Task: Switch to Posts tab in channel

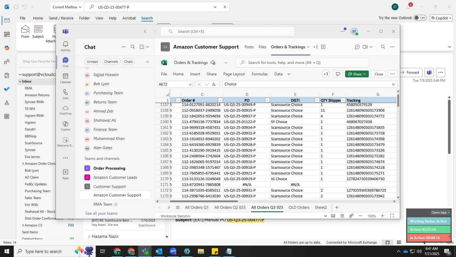Action: [x=249, y=47]
